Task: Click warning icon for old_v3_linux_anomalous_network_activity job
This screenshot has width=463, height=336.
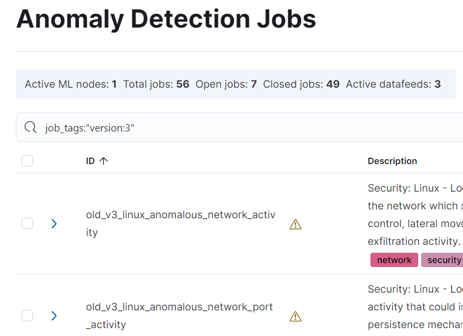Action: [x=295, y=224]
